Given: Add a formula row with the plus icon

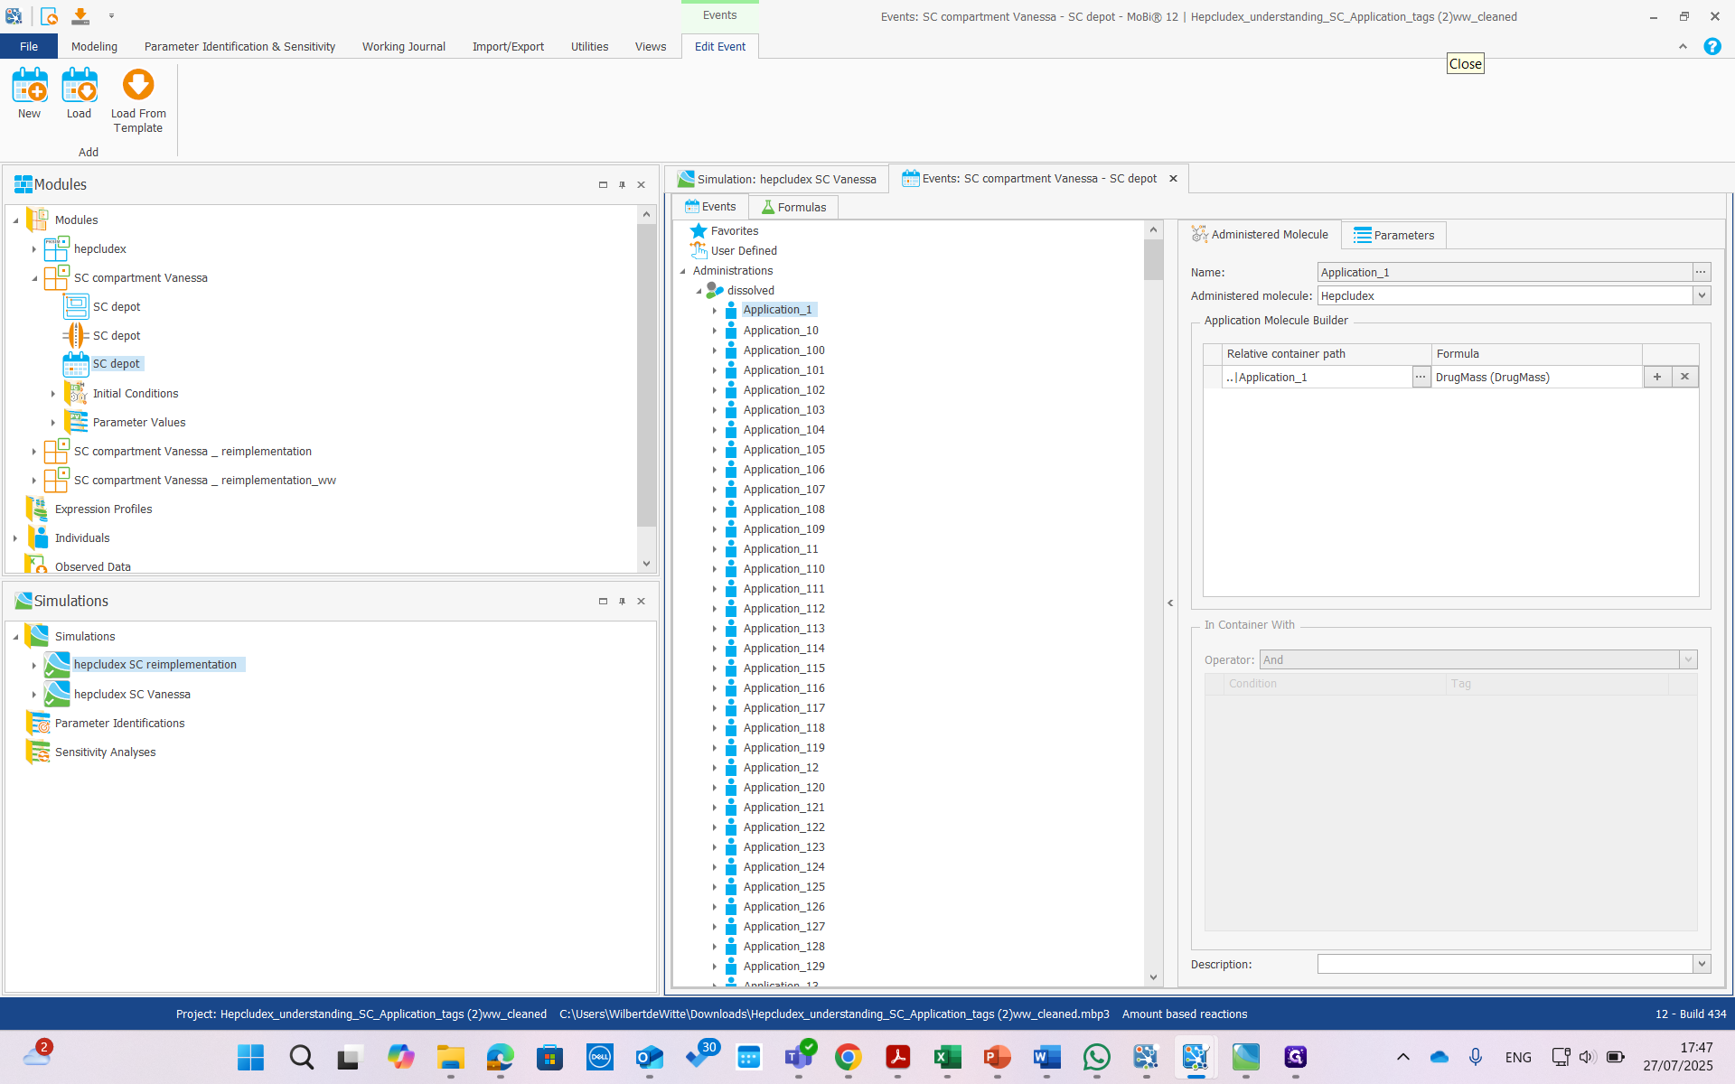Looking at the screenshot, I should click(x=1656, y=377).
